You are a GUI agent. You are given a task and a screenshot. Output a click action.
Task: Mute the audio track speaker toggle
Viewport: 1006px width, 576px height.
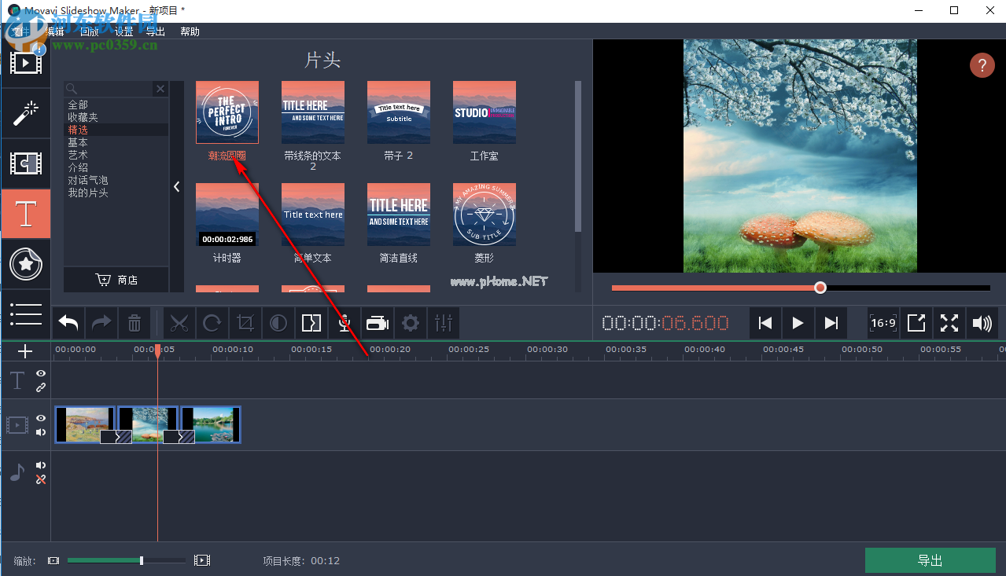pyautogui.click(x=40, y=464)
